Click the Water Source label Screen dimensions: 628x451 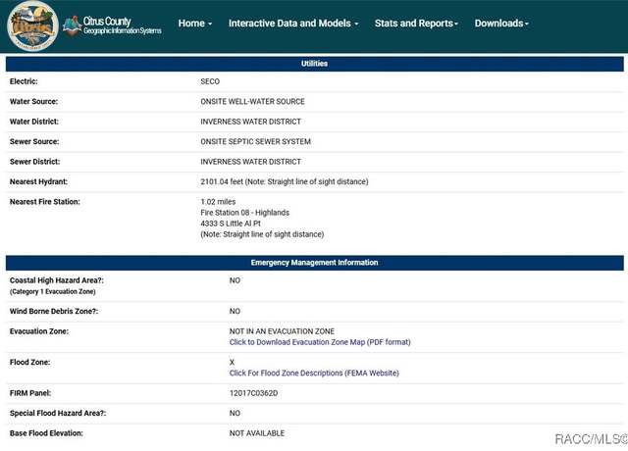coord(33,101)
